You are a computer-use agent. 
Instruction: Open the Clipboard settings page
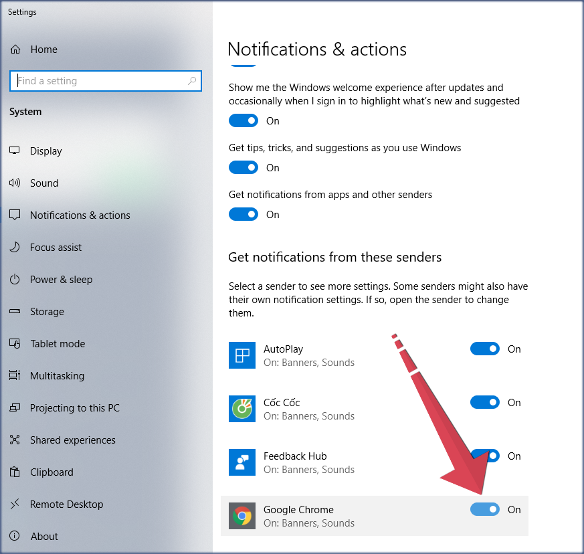(52, 472)
